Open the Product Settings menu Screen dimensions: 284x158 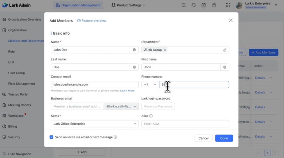[128, 5]
